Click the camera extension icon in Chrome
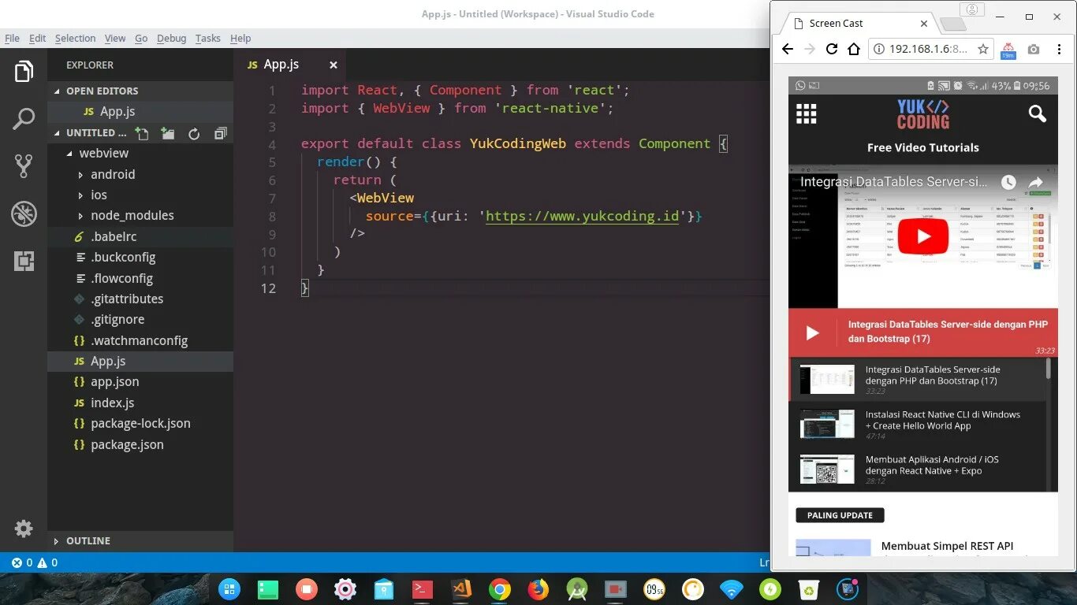This screenshot has height=605, width=1077. click(1034, 49)
